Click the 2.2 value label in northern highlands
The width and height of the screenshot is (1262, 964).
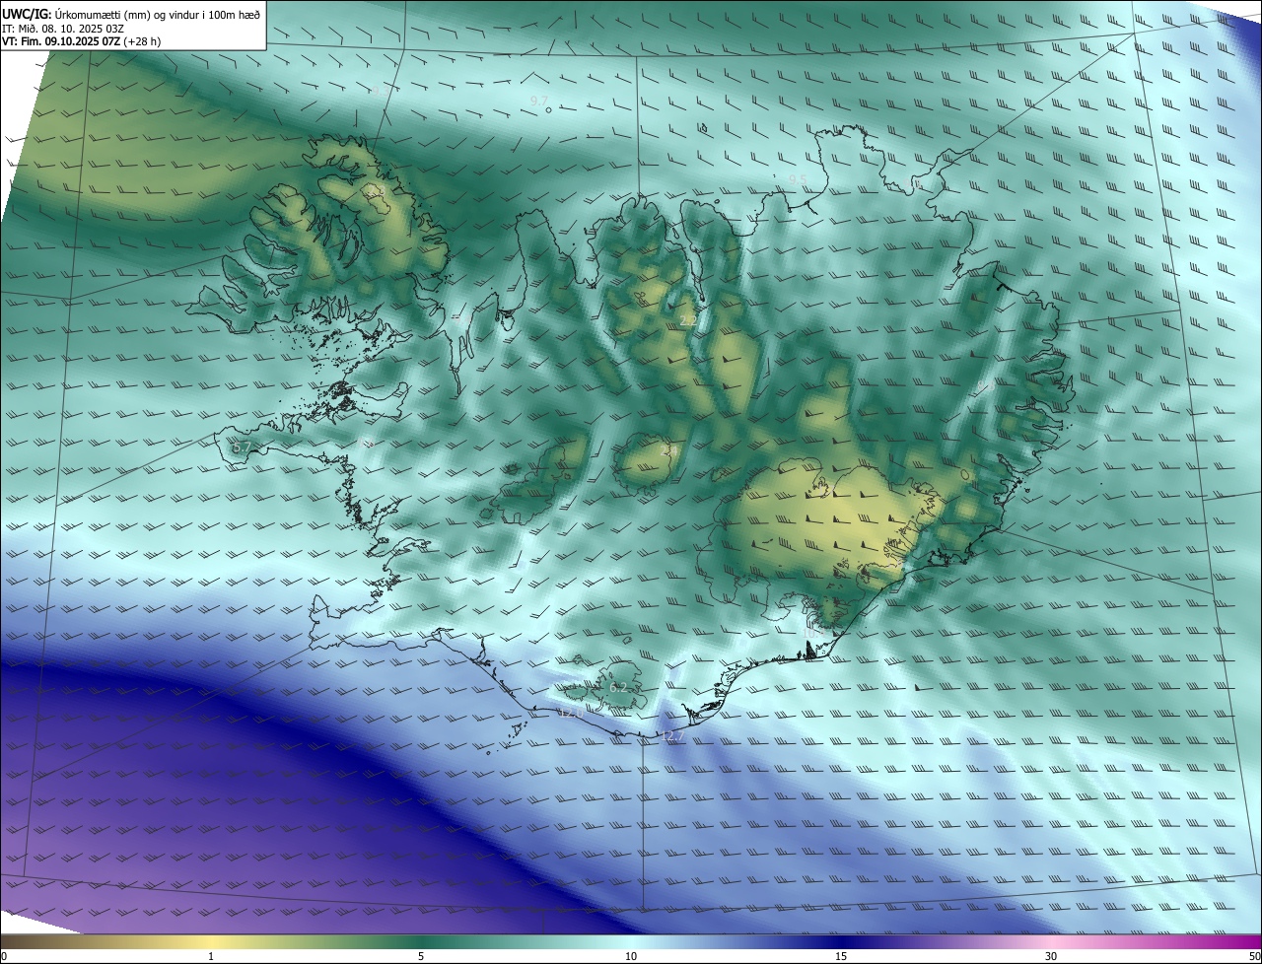tap(688, 321)
